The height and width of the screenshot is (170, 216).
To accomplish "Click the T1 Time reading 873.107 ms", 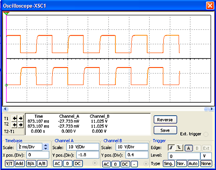I will pyautogui.click(x=38, y=121).
